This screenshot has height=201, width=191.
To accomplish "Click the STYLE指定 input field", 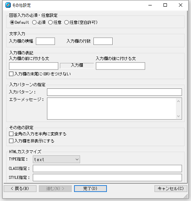I will 107,178.
